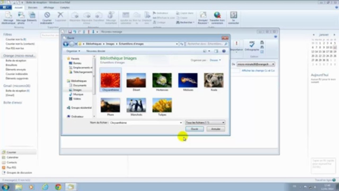Select Musique in navigation pane
The image size is (339, 191).
point(76,94)
